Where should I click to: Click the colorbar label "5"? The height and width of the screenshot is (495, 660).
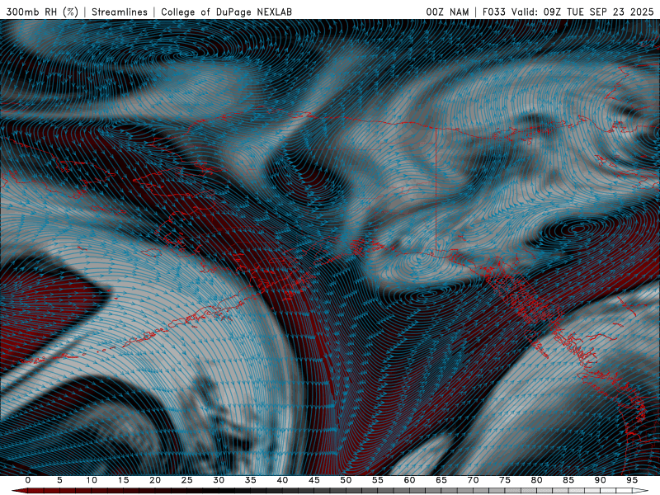pyautogui.click(x=59, y=480)
